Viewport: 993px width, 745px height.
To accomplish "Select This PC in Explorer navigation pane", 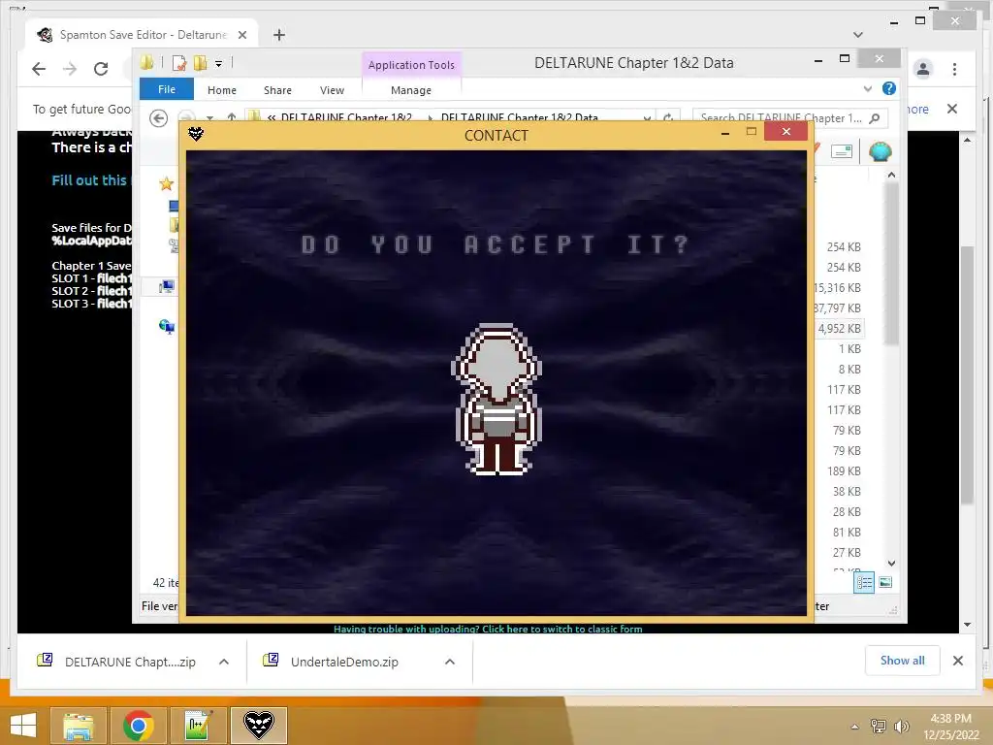I will (x=167, y=287).
